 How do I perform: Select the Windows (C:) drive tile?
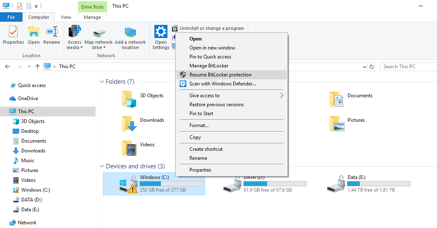point(154,184)
